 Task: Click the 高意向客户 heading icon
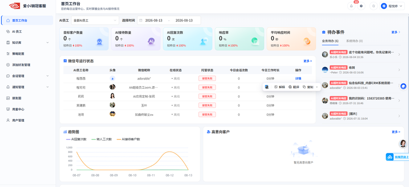coord(209,132)
